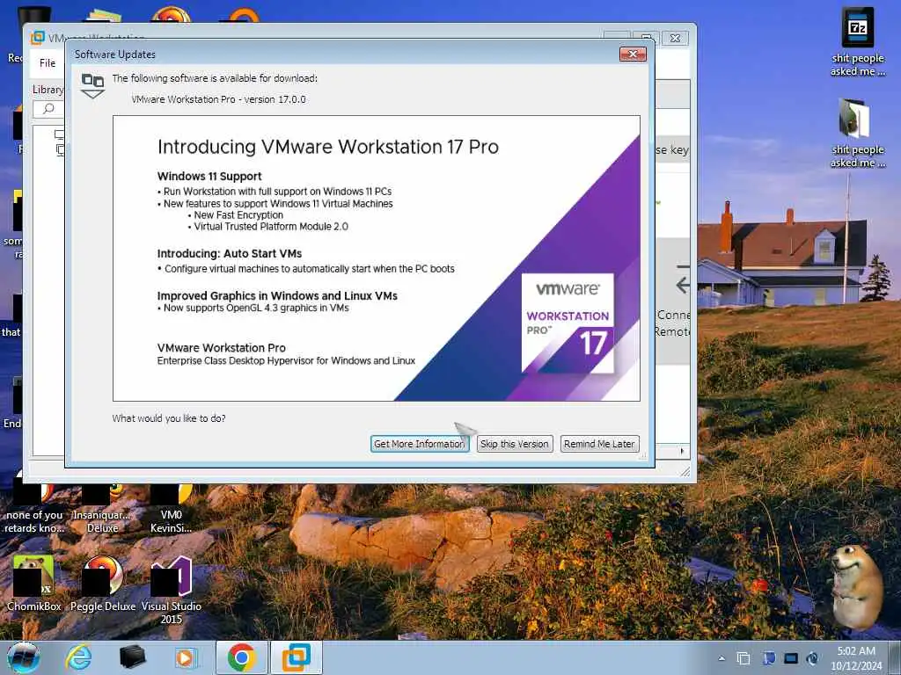Open the VM0 KevinSi... desktop icon

coord(171,510)
